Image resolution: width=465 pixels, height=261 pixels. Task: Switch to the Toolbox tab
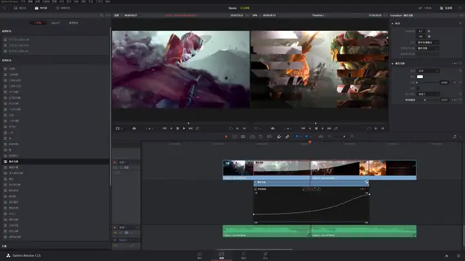(x=37, y=23)
